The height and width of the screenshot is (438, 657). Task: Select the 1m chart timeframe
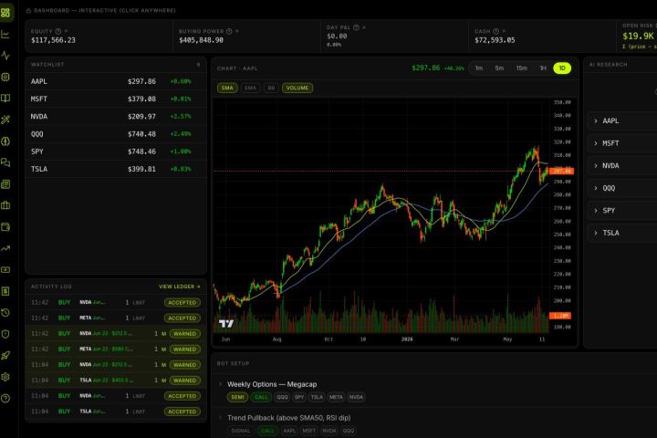(x=479, y=68)
